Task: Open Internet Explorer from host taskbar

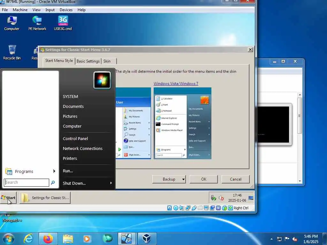Action: (28, 239)
